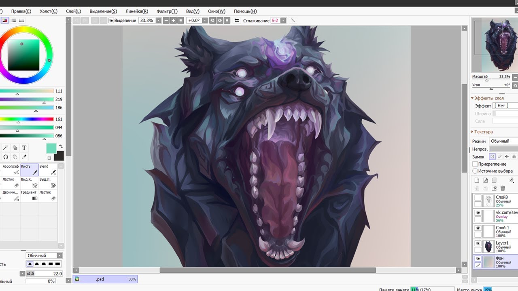518x291 pixels.
Task: Select the Кисть brush tool
Action: point(30,170)
